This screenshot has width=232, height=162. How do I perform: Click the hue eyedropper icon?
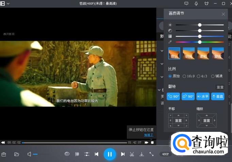coord(170,42)
